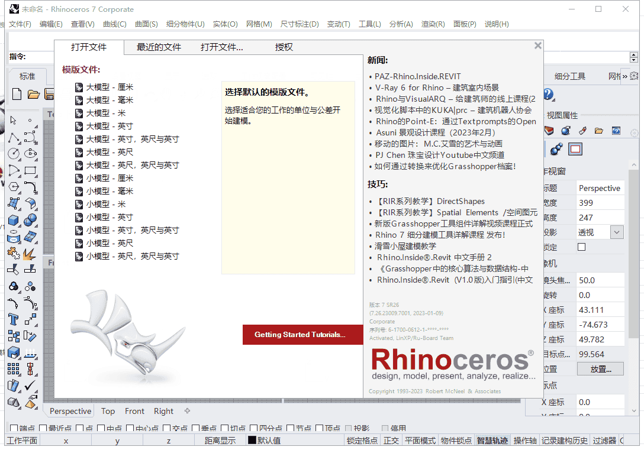Select the Box tool in the sidebar
Image resolution: width=644 pixels, height=450 pixels.
[x=13, y=219]
